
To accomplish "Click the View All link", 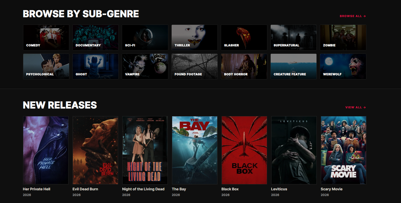I will point(355,107).
